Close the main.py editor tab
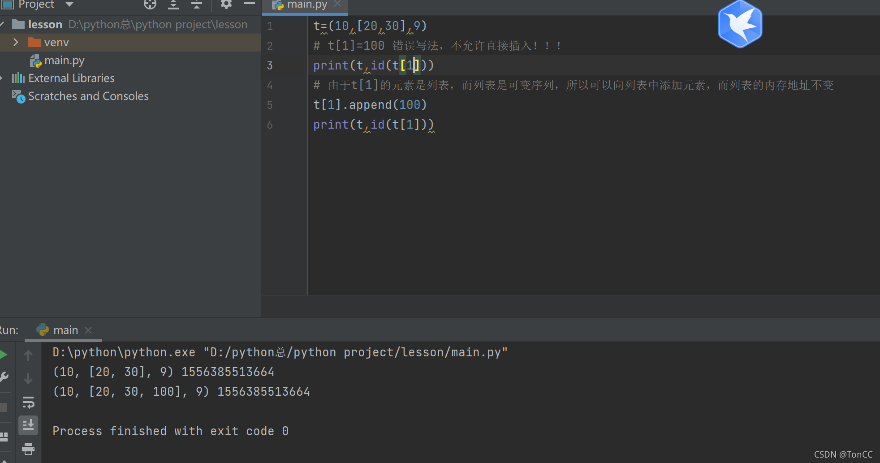The height and width of the screenshot is (463, 880). pyautogui.click(x=338, y=4)
